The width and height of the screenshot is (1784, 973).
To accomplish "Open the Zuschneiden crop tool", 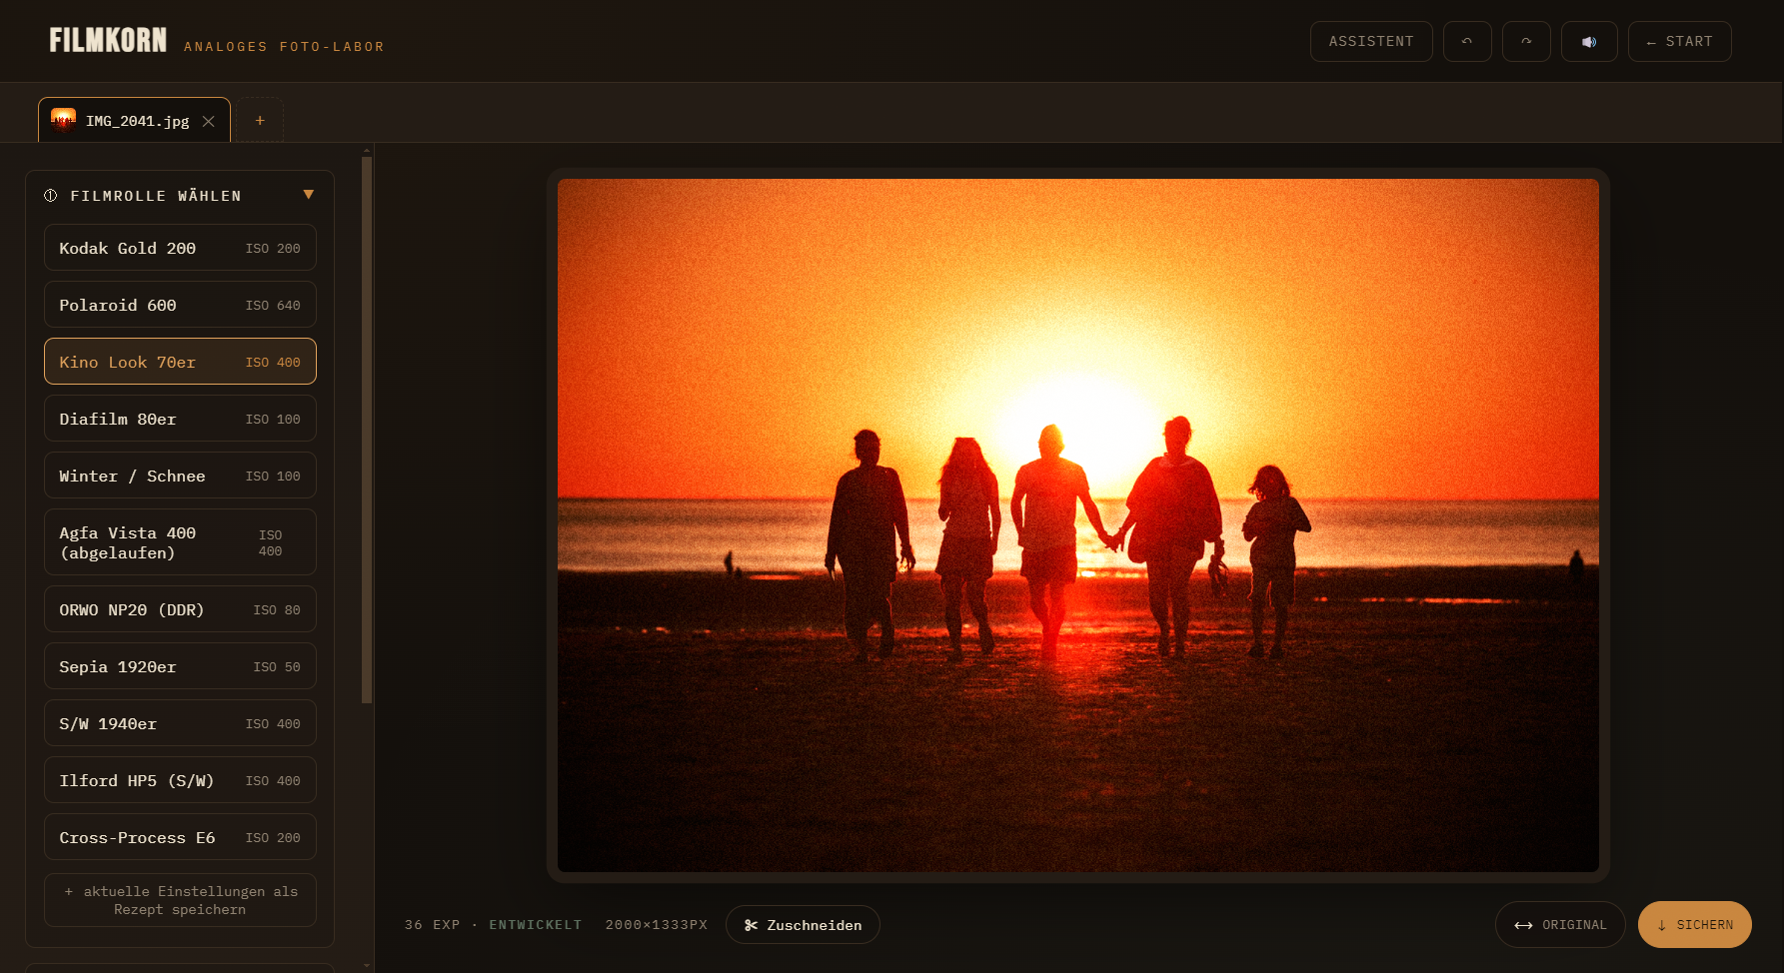I will point(803,925).
